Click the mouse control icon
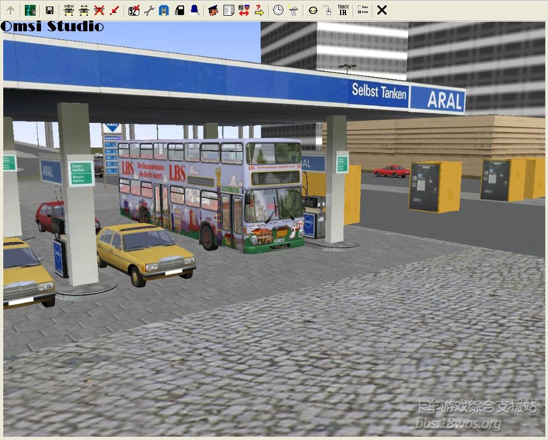Screen dimensions: 548x440 coord(328,10)
